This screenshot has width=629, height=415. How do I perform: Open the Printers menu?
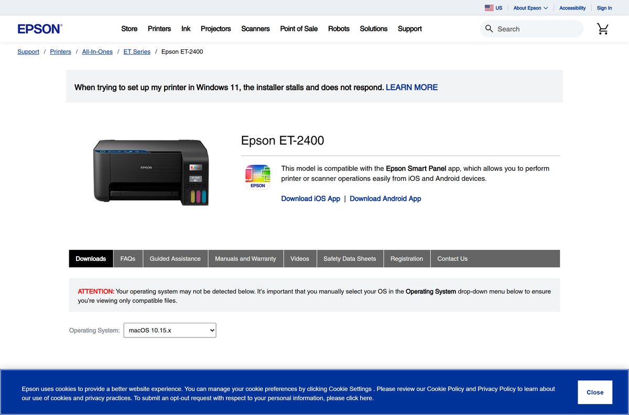point(159,29)
